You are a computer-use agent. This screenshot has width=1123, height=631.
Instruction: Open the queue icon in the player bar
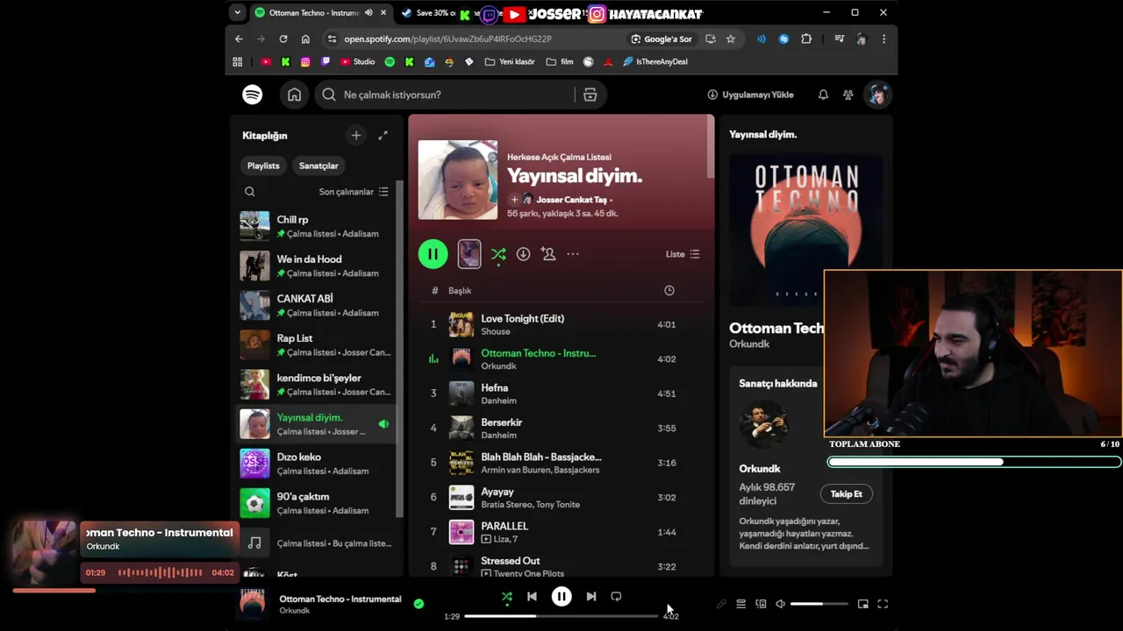pyautogui.click(x=740, y=604)
